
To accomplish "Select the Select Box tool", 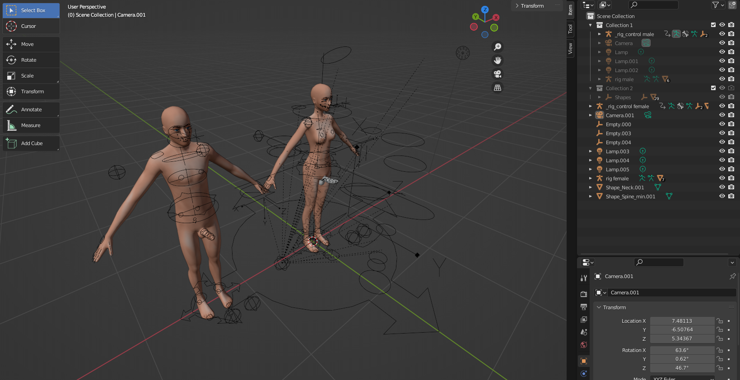I will [31, 10].
